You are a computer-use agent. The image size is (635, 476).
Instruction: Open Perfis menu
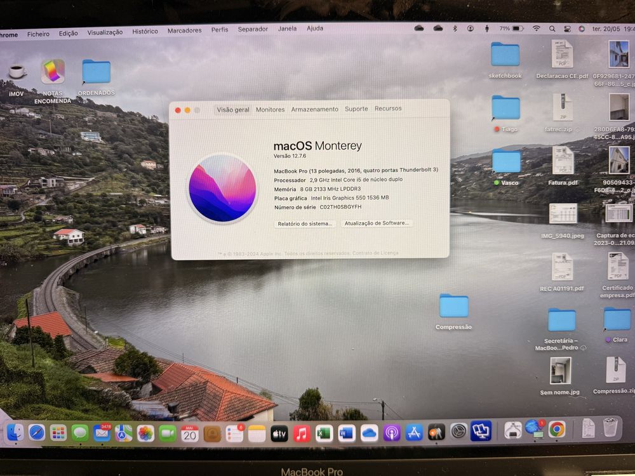pyautogui.click(x=220, y=30)
